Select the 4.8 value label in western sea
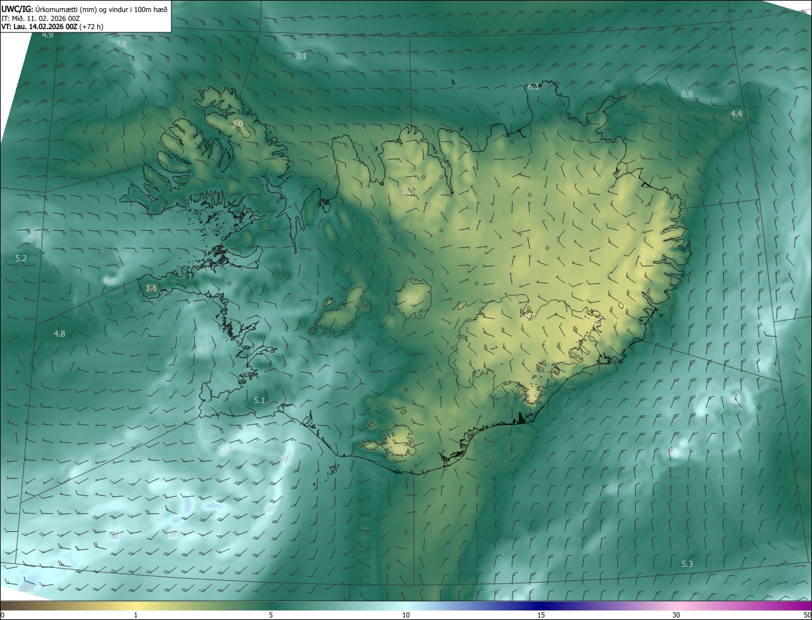This screenshot has height=620, width=812. pos(60,333)
